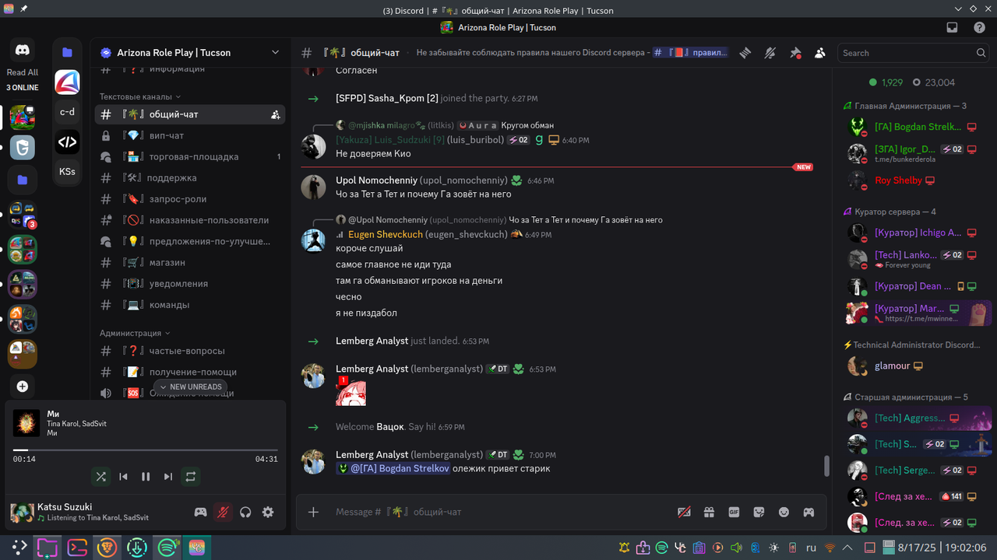Open the Inbox icon in title bar

(x=952, y=27)
